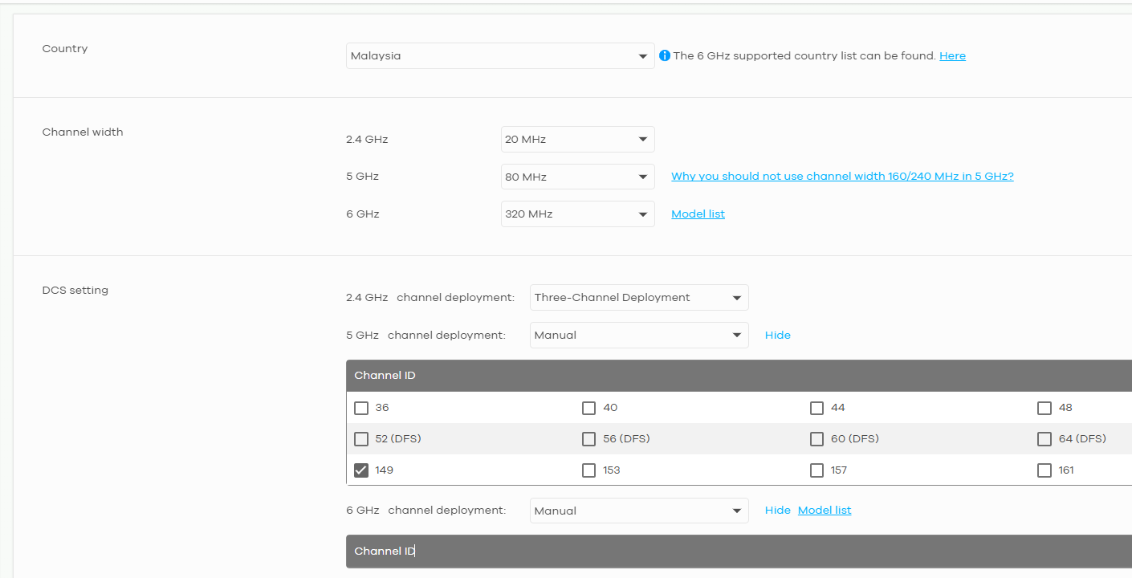Click the 5 GHz 'Channel ID' table header
Screen dimensions: 1132x578
pyautogui.click(x=739, y=376)
